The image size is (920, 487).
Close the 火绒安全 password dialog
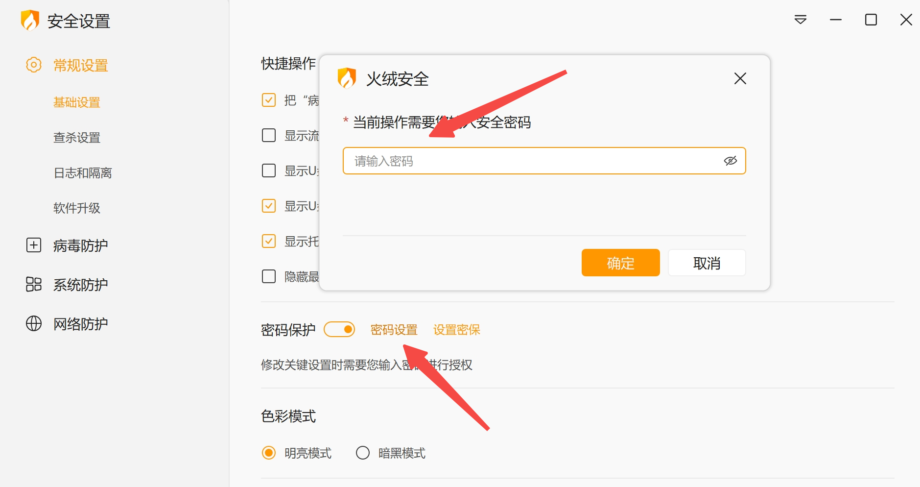(x=740, y=78)
